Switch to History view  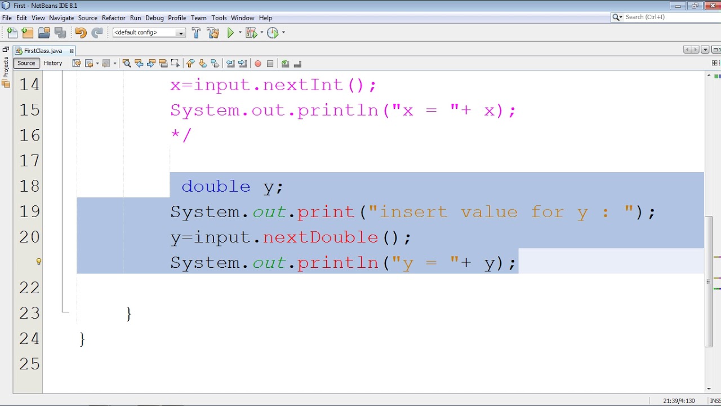pos(53,63)
